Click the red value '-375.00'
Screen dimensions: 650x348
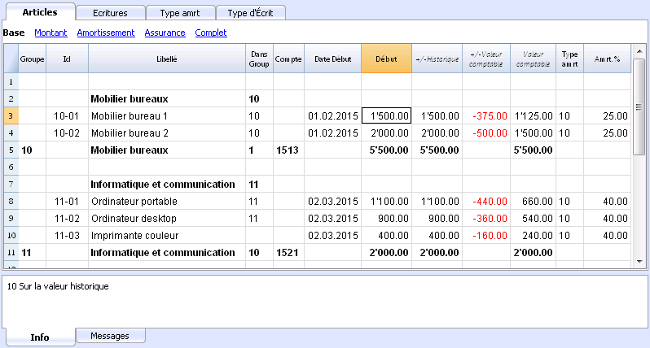pos(486,115)
